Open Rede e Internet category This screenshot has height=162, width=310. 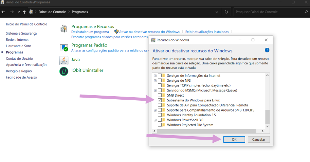(17, 40)
